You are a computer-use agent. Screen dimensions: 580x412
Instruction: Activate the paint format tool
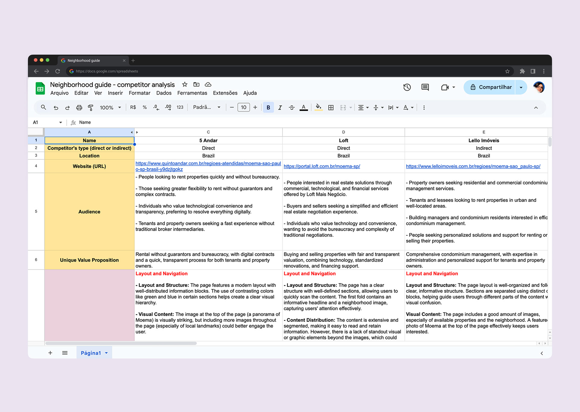tap(91, 107)
